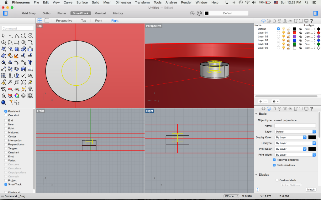
Task: Add a new layer with the plus button
Action: [260, 102]
